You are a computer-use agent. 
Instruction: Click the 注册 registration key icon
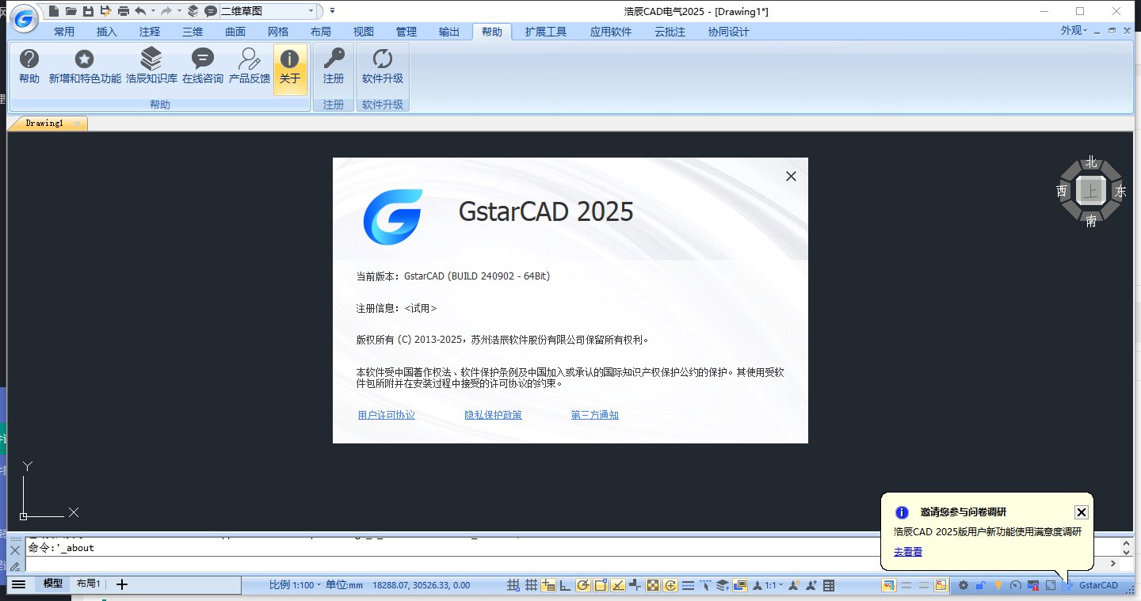coord(334,67)
